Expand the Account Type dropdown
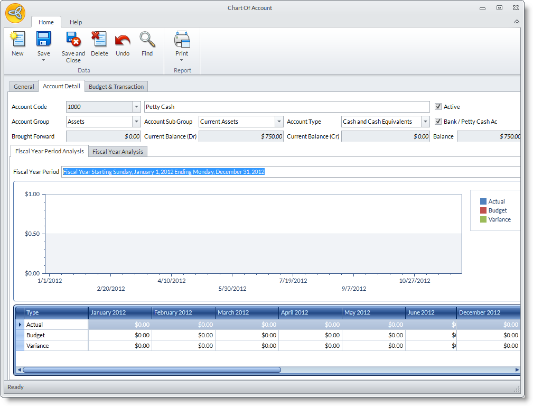The width and height of the screenshot is (533, 406). (x=425, y=122)
